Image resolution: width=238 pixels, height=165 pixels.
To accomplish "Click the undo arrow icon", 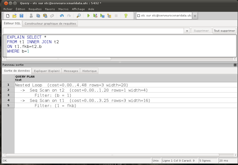I will [62, 16].
